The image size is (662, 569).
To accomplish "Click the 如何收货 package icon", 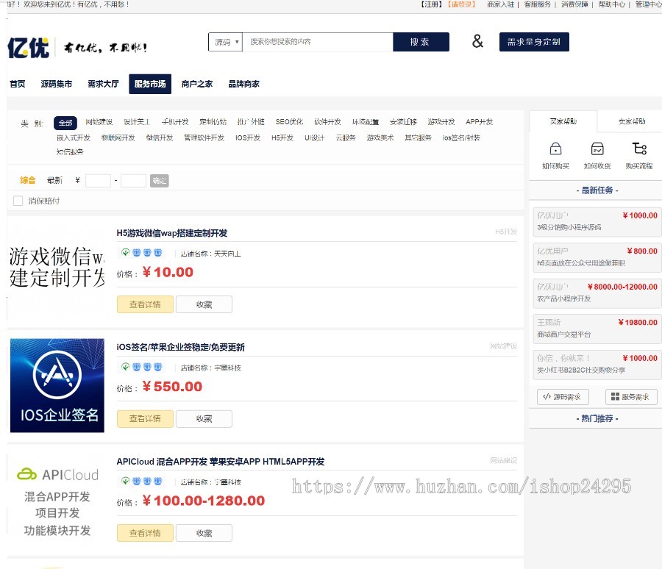I will point(597,148).
